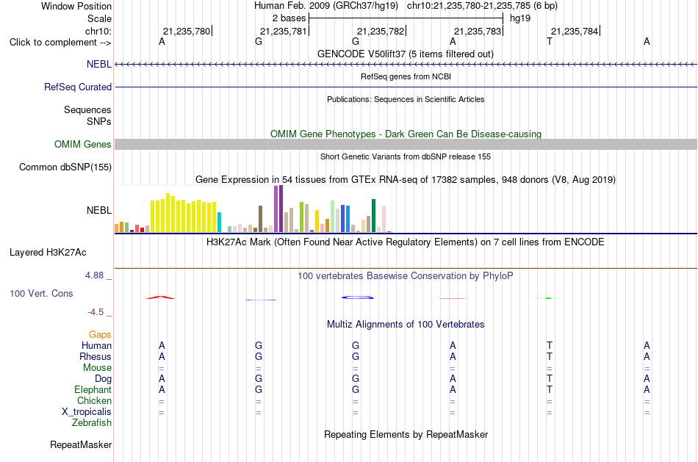Viewport: 698px width, 462px height.
Task: Click the Short Genetic Variants dbSNP title
Action: (406, 156)
